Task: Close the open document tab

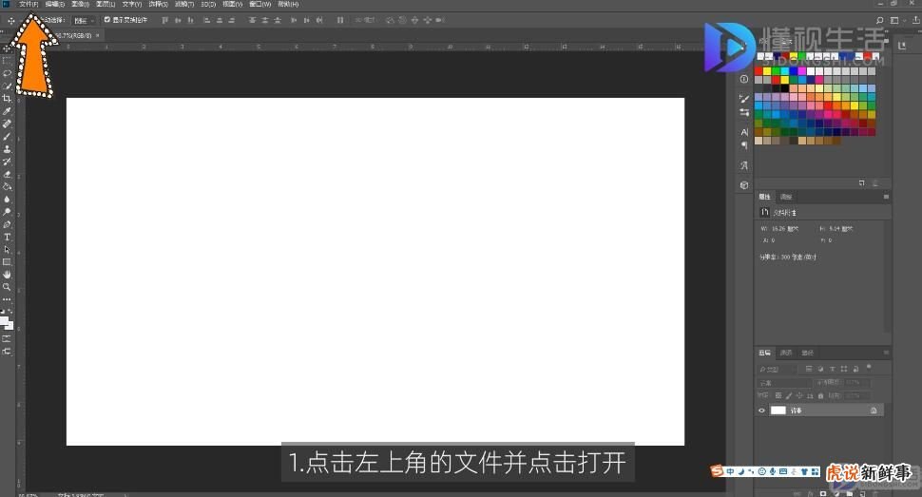Action: 98,35
